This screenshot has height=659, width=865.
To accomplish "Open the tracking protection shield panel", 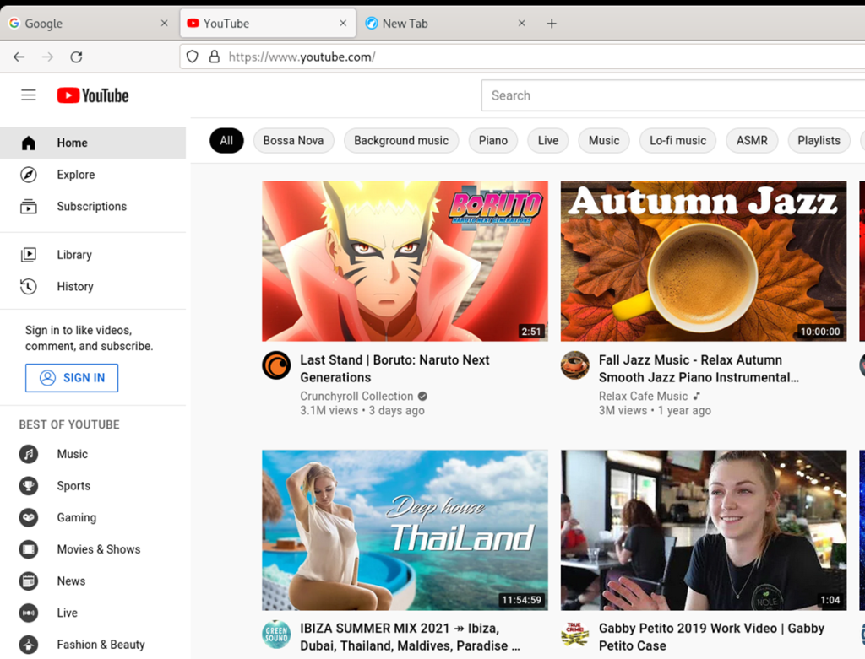I will pyautogui.click(x=193, y=57).
